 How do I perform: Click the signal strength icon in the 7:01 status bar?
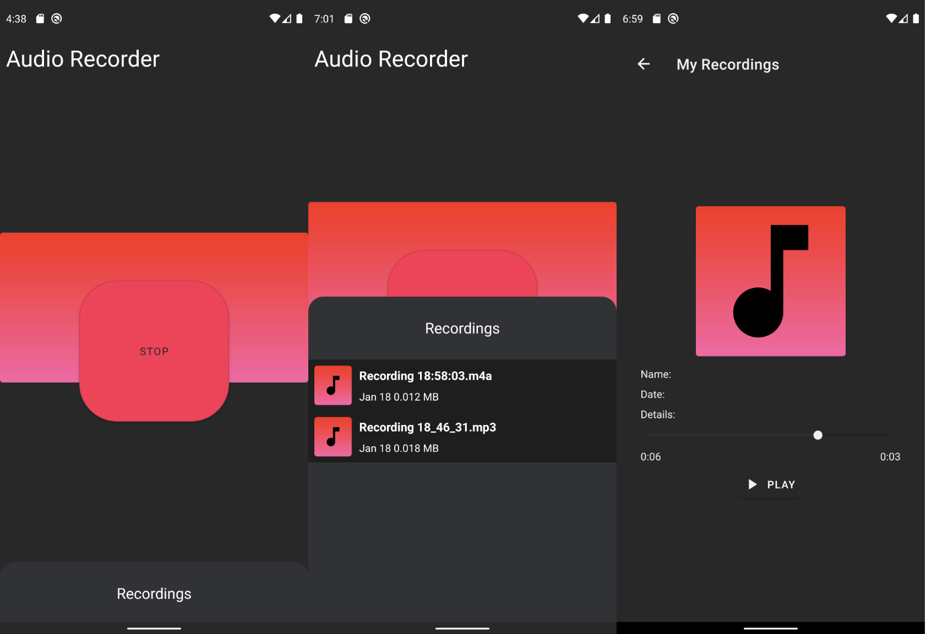595,19
